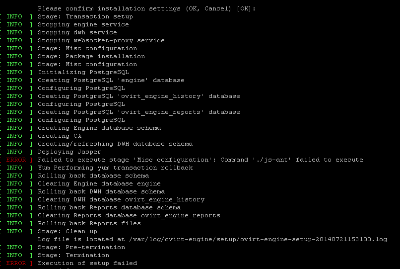Click the 'Stage: Clean up' line

coord(67,231)
